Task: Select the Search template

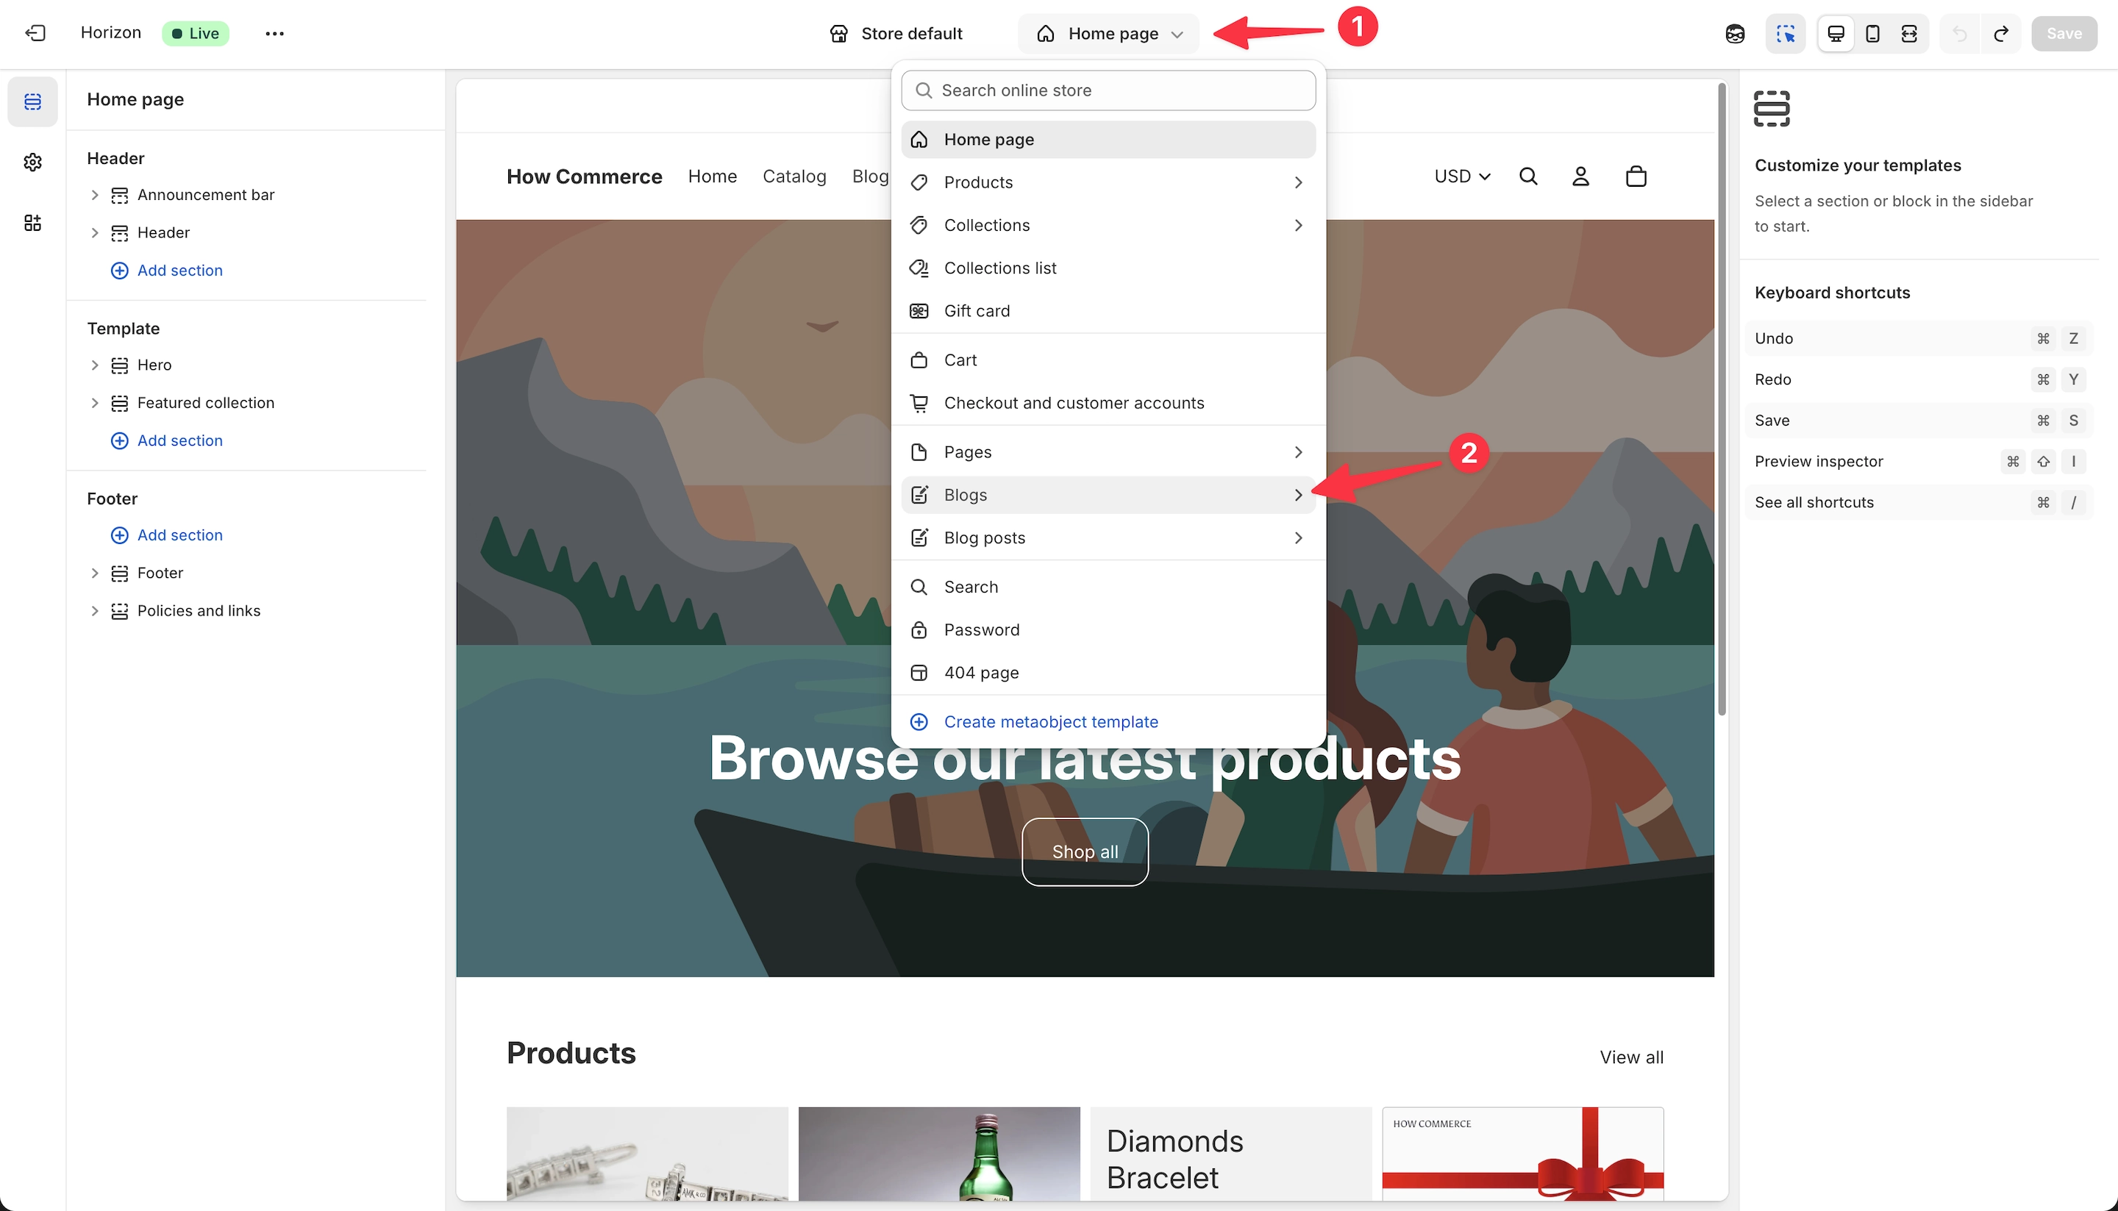Action: click(x=1108, y=587)
